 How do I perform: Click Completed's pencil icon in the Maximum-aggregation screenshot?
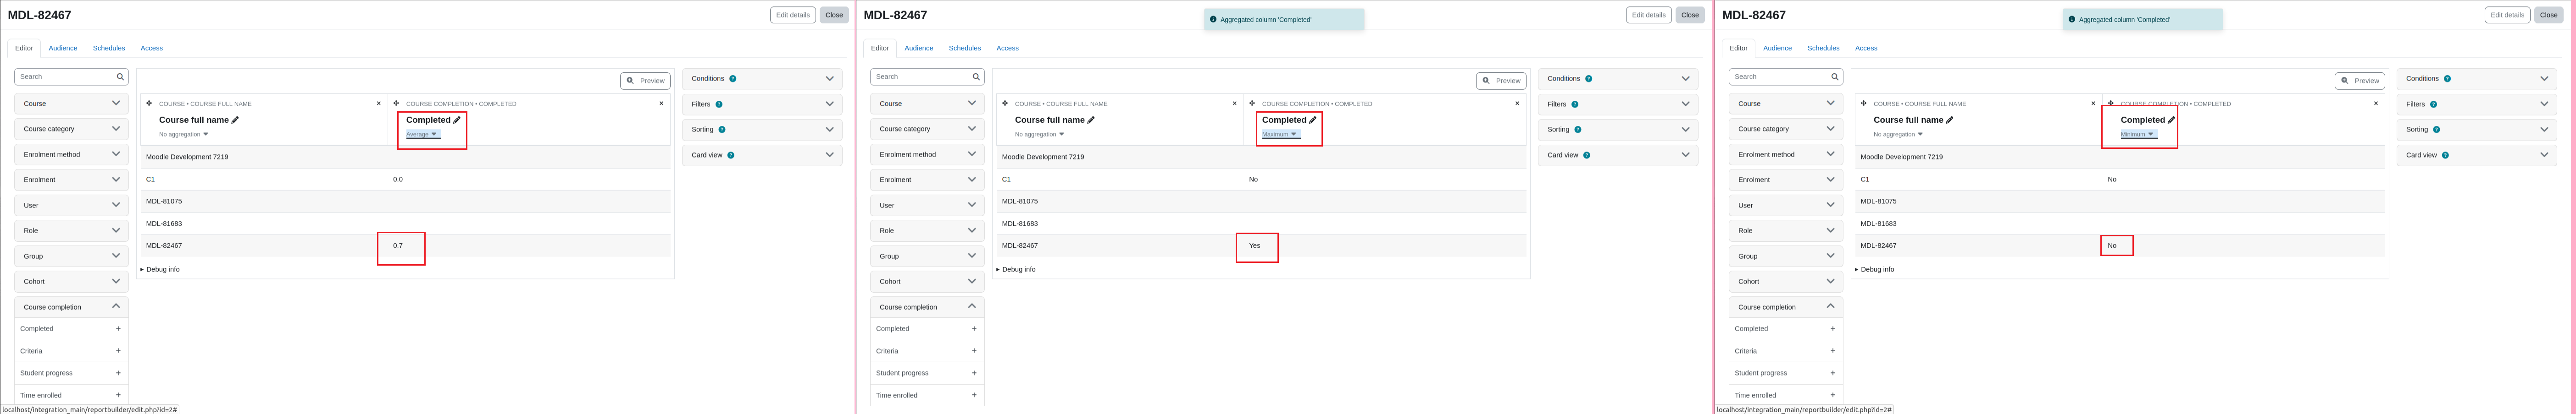(1313, 120)
